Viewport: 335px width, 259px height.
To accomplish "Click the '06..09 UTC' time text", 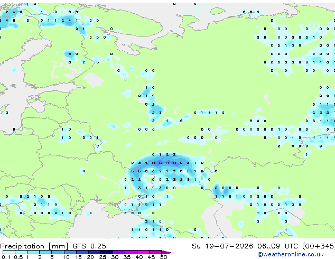I will coord(277,246).
